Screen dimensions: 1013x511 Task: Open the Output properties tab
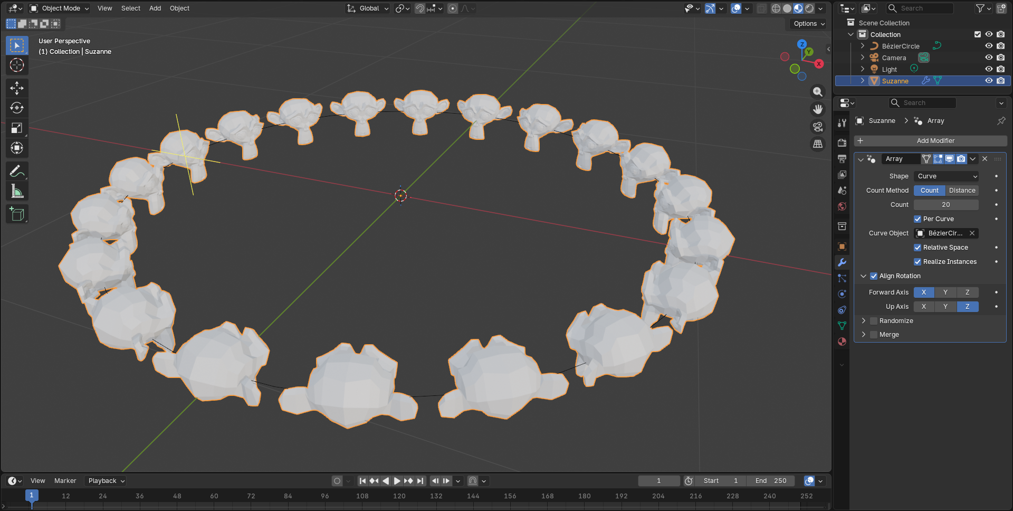[x=842, y=159]
